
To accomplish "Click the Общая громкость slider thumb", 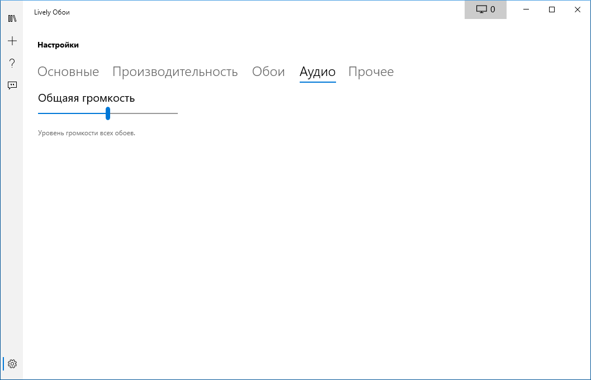I will pyautogui.click(x=108, y=113).
